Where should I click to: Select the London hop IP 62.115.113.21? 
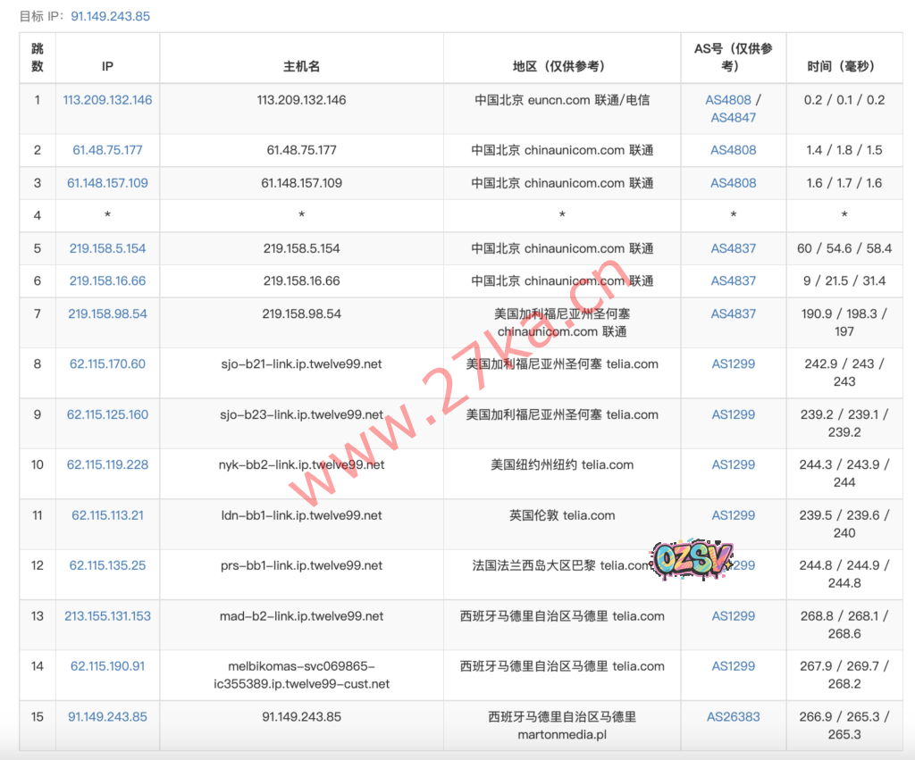[x=107, y=515]
